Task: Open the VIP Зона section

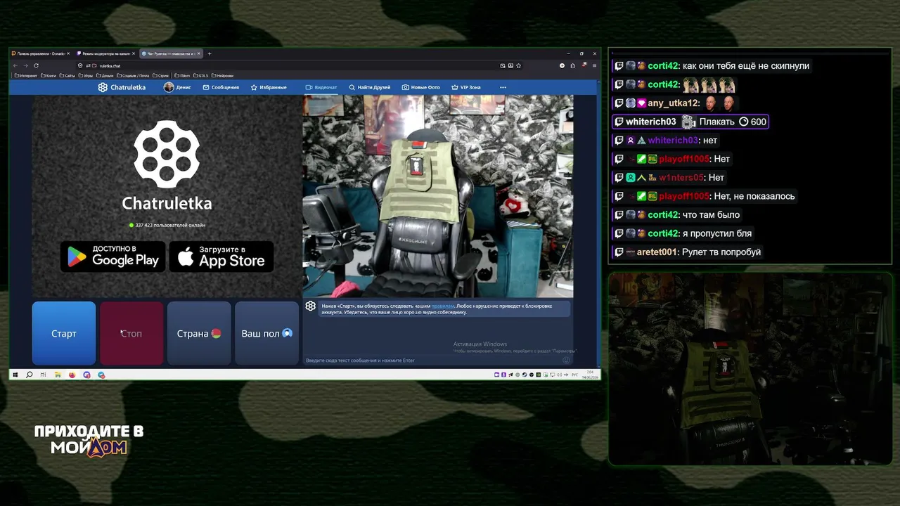Action: click(x=465, y=87)
